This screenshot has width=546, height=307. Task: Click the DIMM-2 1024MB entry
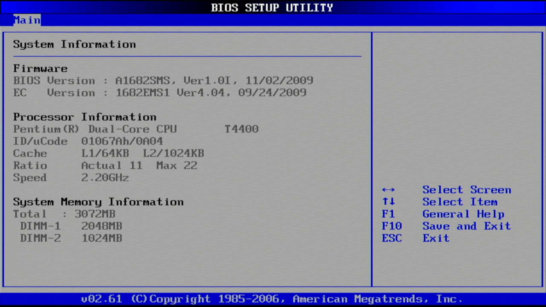point(71,238)
